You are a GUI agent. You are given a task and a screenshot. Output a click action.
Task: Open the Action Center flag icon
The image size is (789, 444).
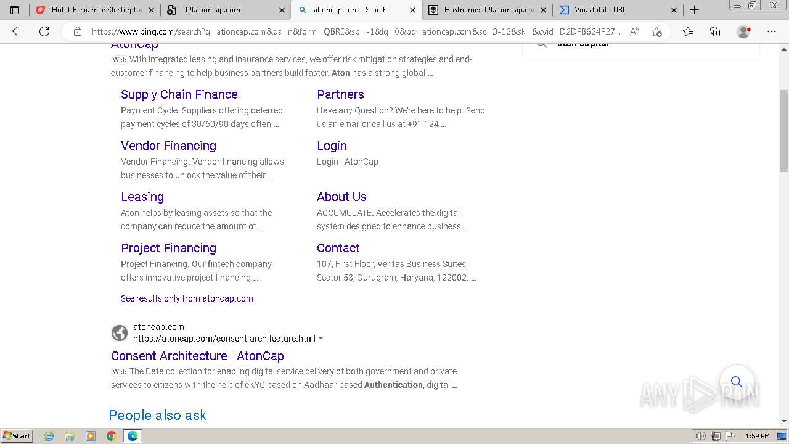point(730,436)
